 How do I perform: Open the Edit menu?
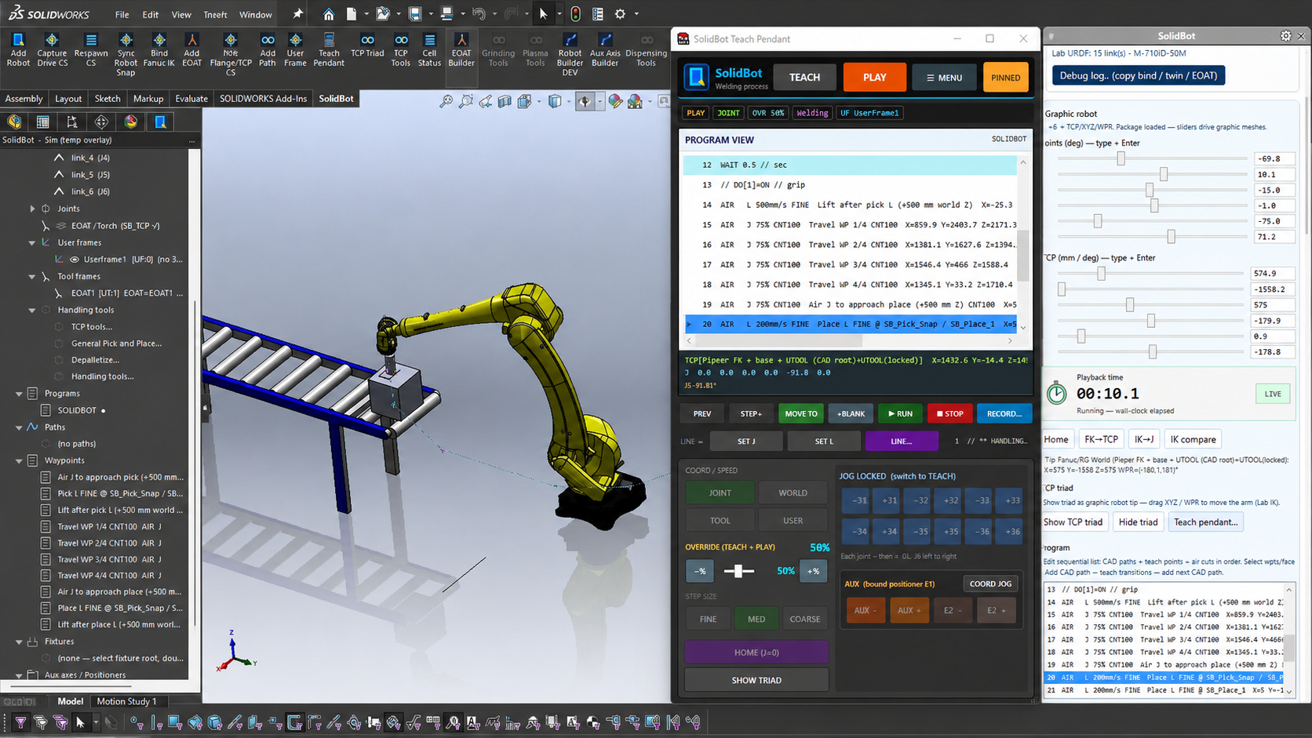click(x=150, y=14)
